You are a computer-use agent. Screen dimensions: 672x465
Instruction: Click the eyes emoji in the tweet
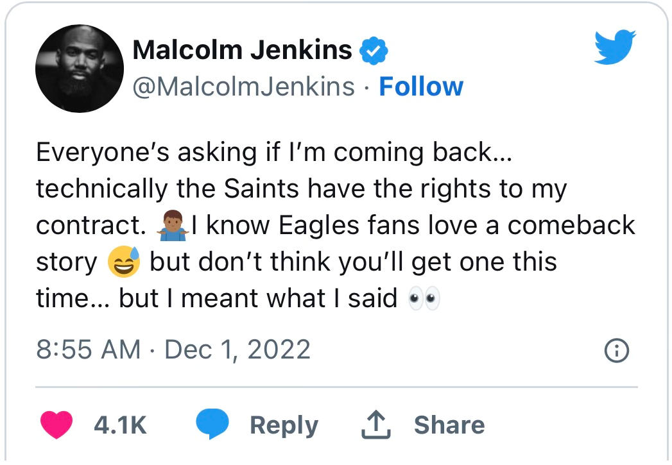pyautogui.click(x=424, y=298)
